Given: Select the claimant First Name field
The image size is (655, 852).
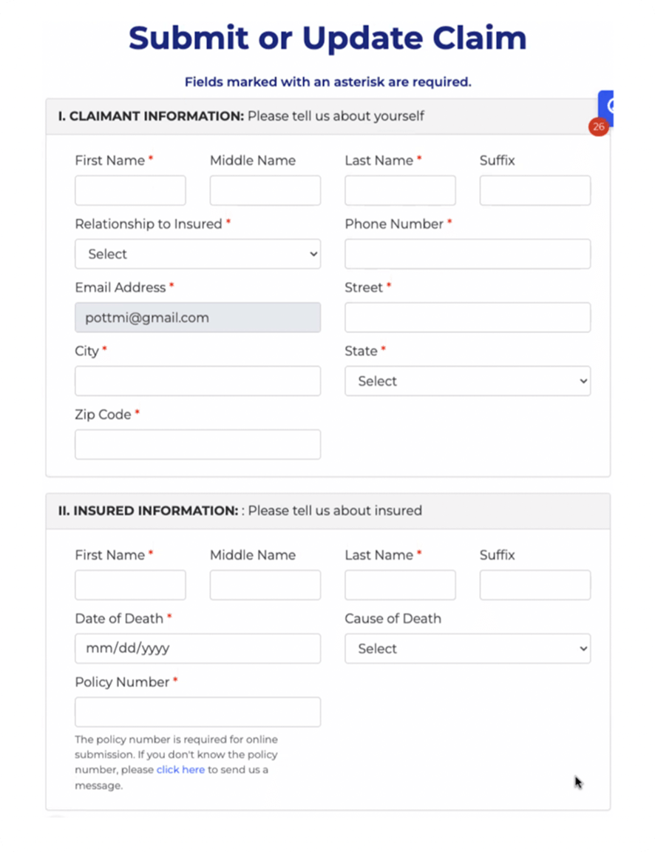Looking at the screenshot, I should 130,190.
